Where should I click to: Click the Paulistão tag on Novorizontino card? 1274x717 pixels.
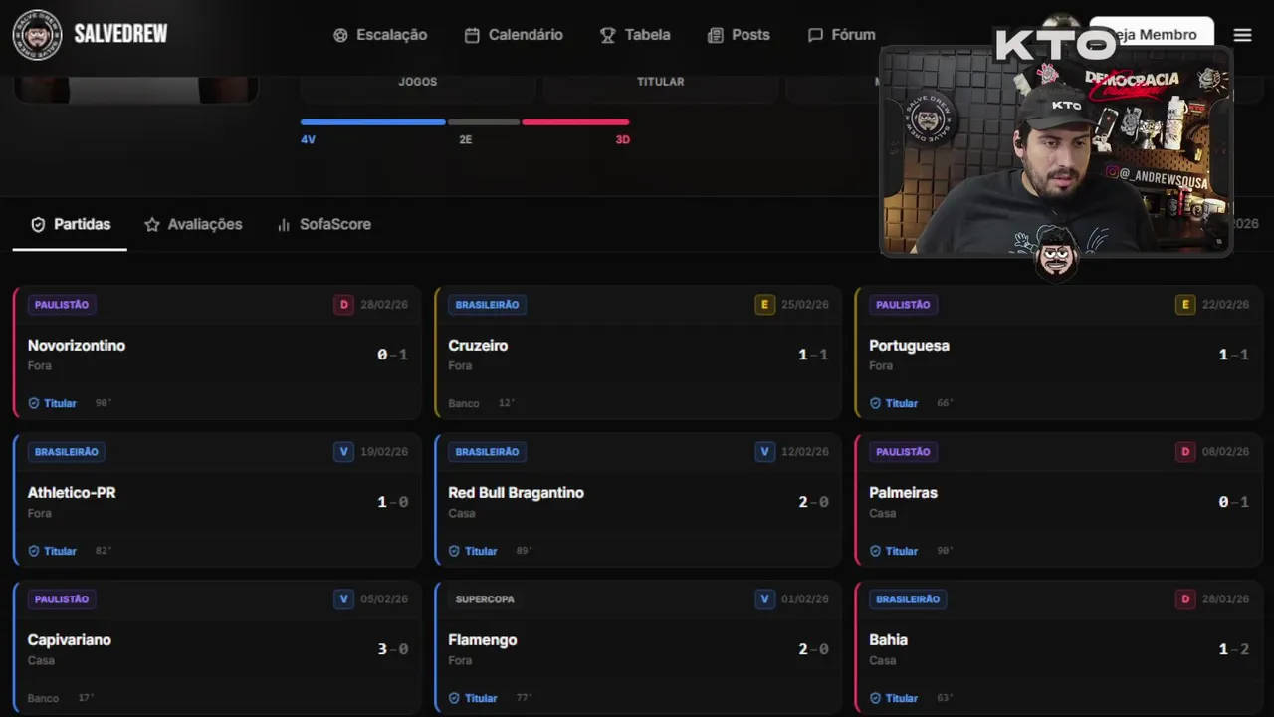click(62, 305)
